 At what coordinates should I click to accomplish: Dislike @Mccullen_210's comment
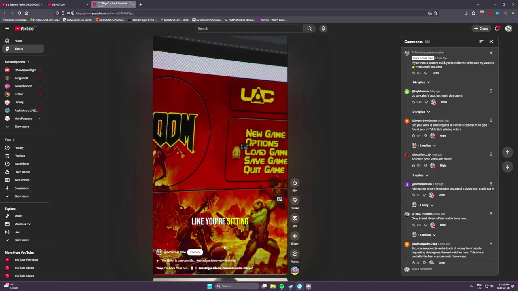(x=425, y=165)
